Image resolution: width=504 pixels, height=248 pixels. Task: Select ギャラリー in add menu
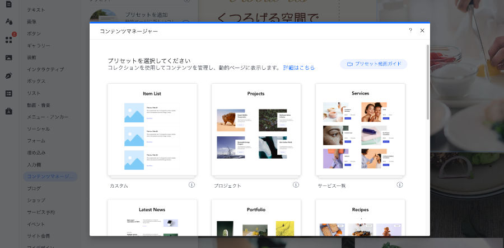pos(39,46)
